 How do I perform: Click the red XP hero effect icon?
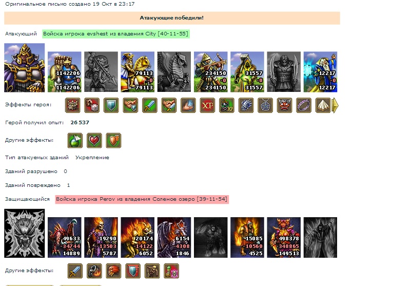pos(207,105)
